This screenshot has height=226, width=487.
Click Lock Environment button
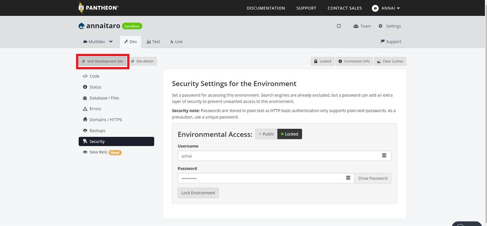pos(198,193)
